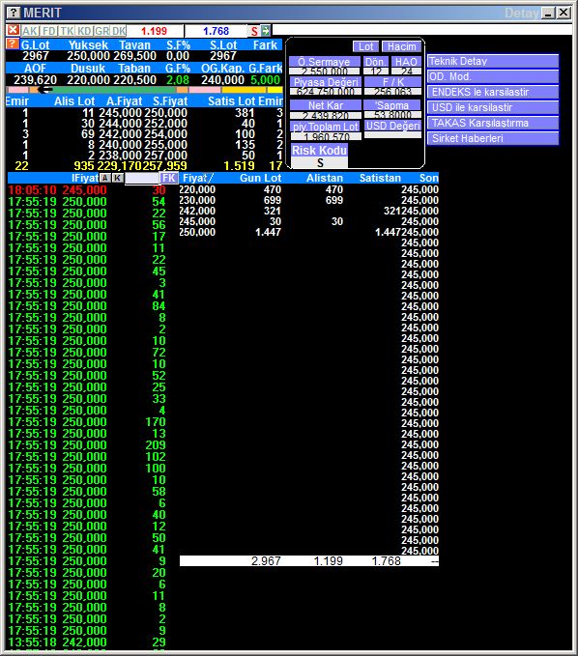Click the bid-ask color ratio bar
This screenshot has width=578, height=656.
tap(144, 90)
